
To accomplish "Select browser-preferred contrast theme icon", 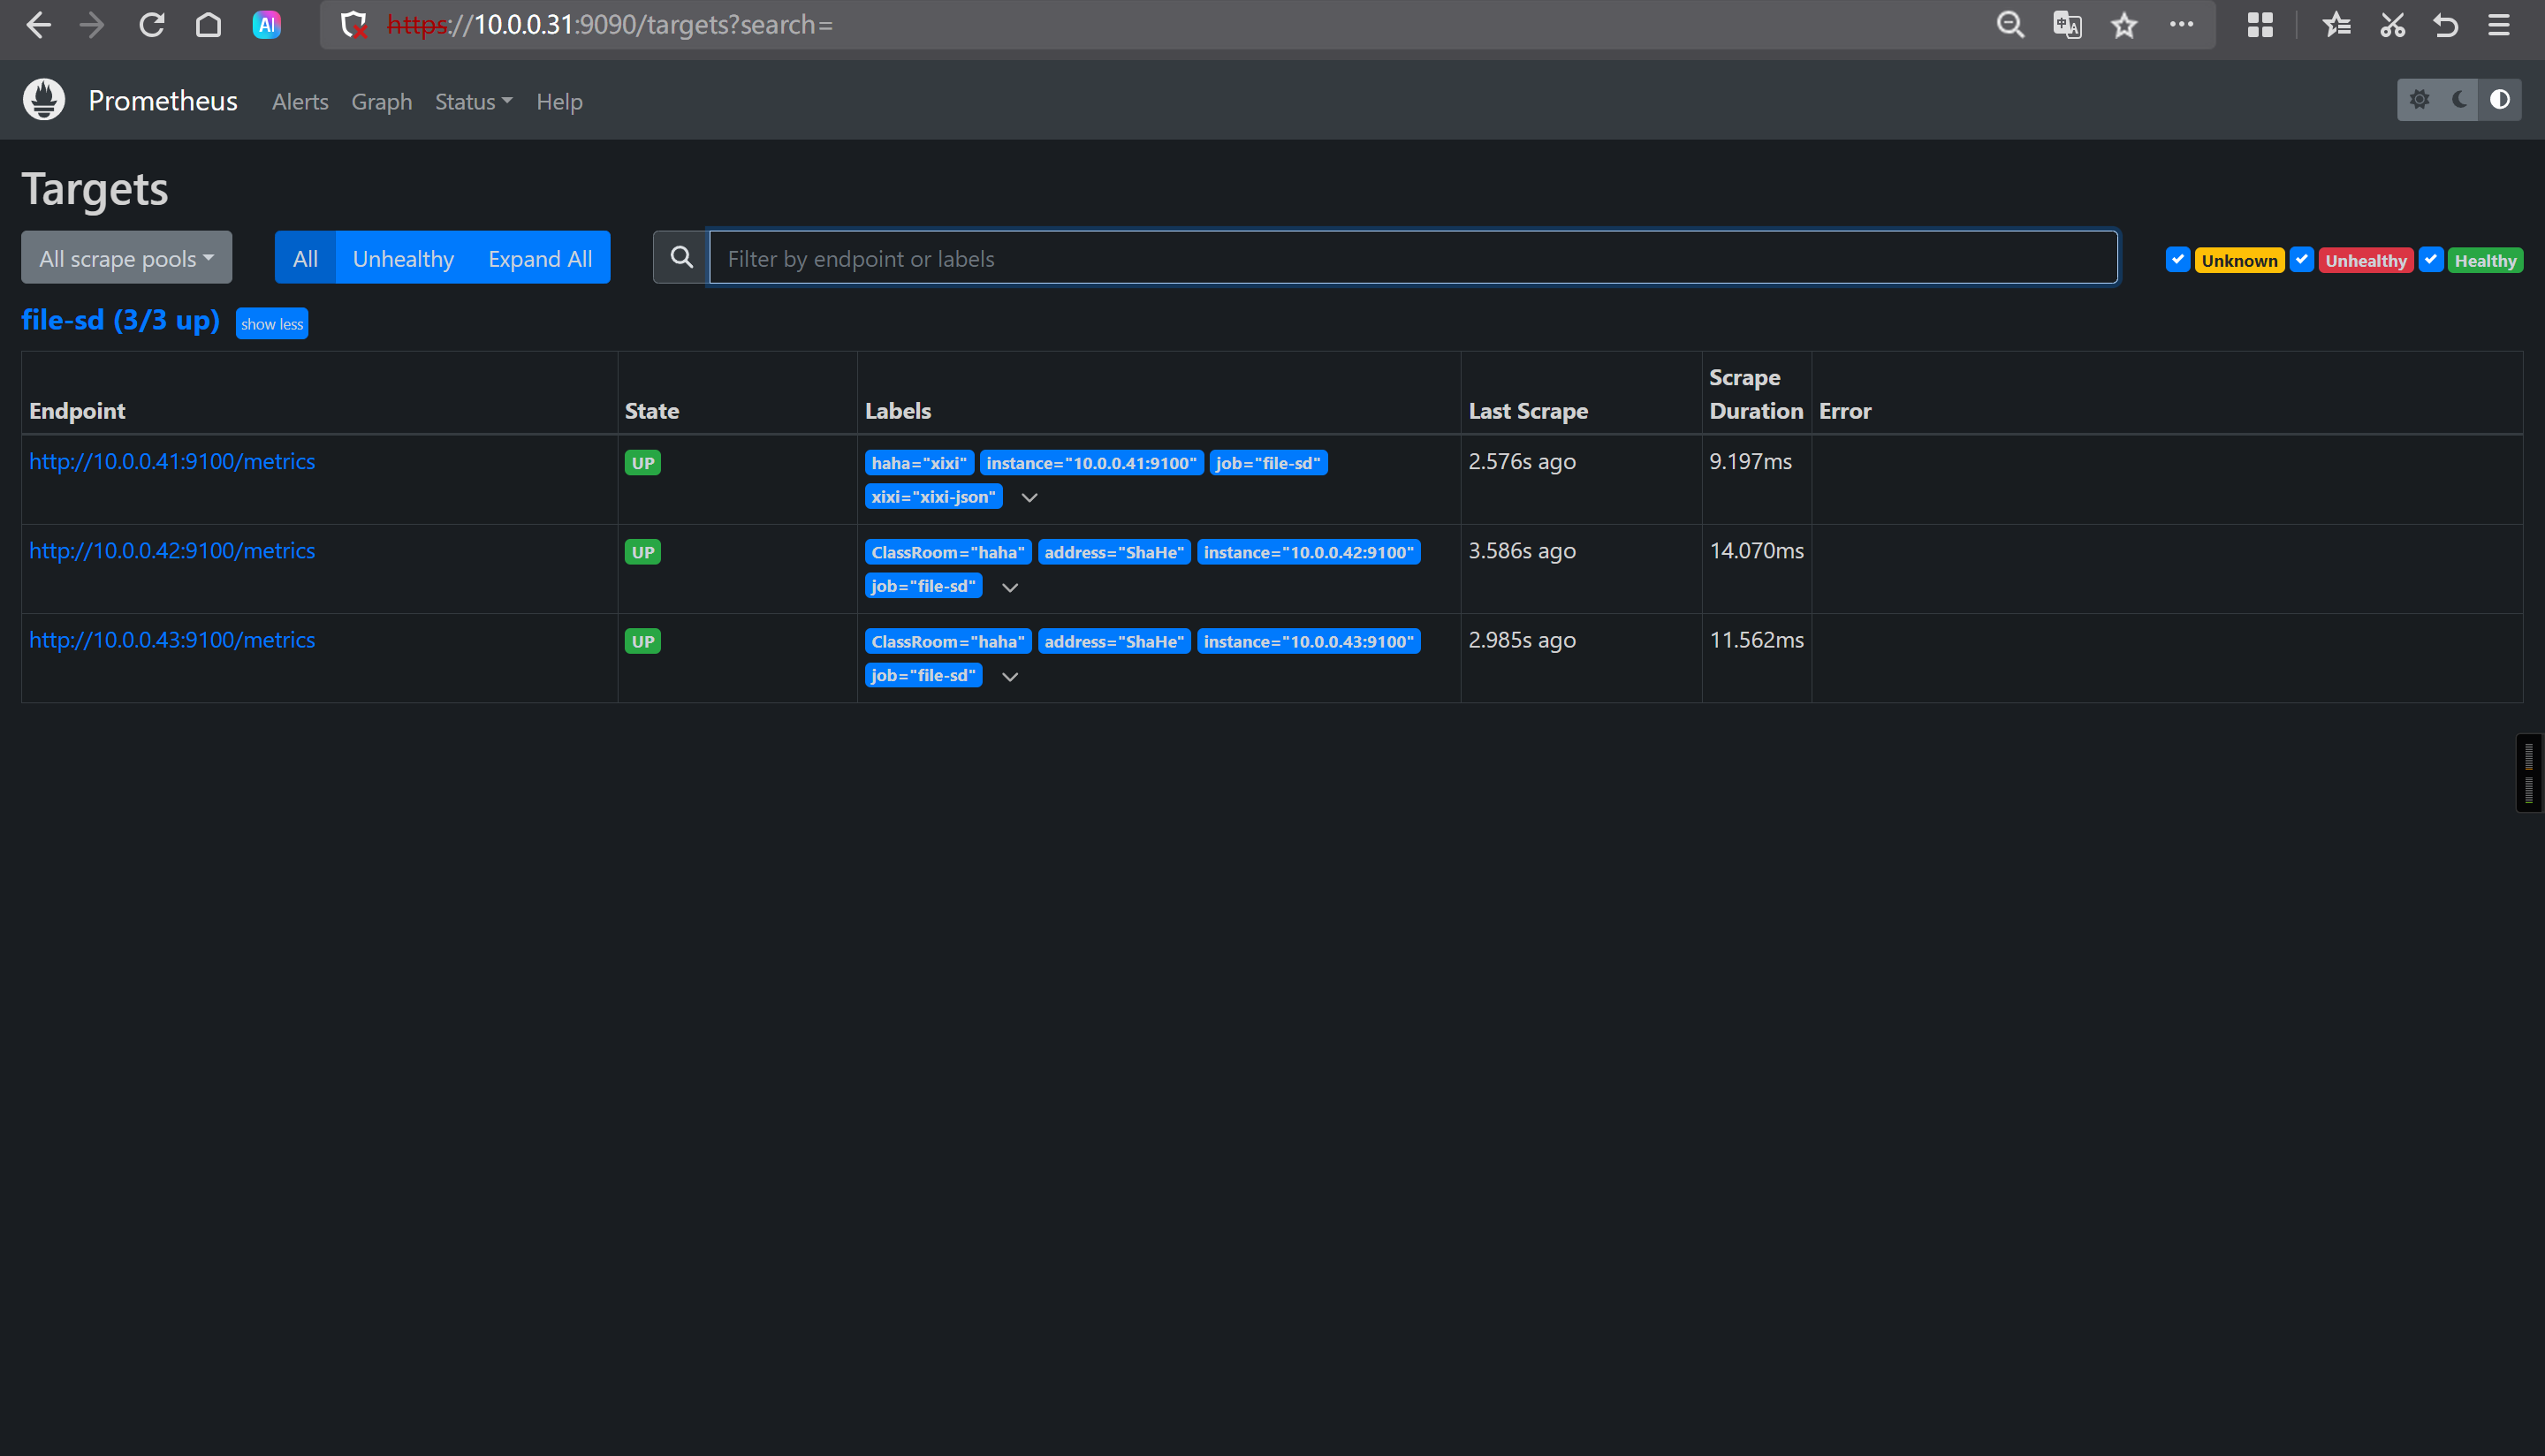I will tap(2500, 100).
